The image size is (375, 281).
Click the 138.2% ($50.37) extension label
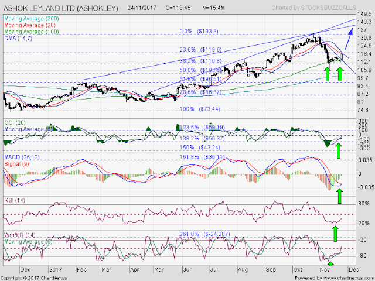point(202,138)
